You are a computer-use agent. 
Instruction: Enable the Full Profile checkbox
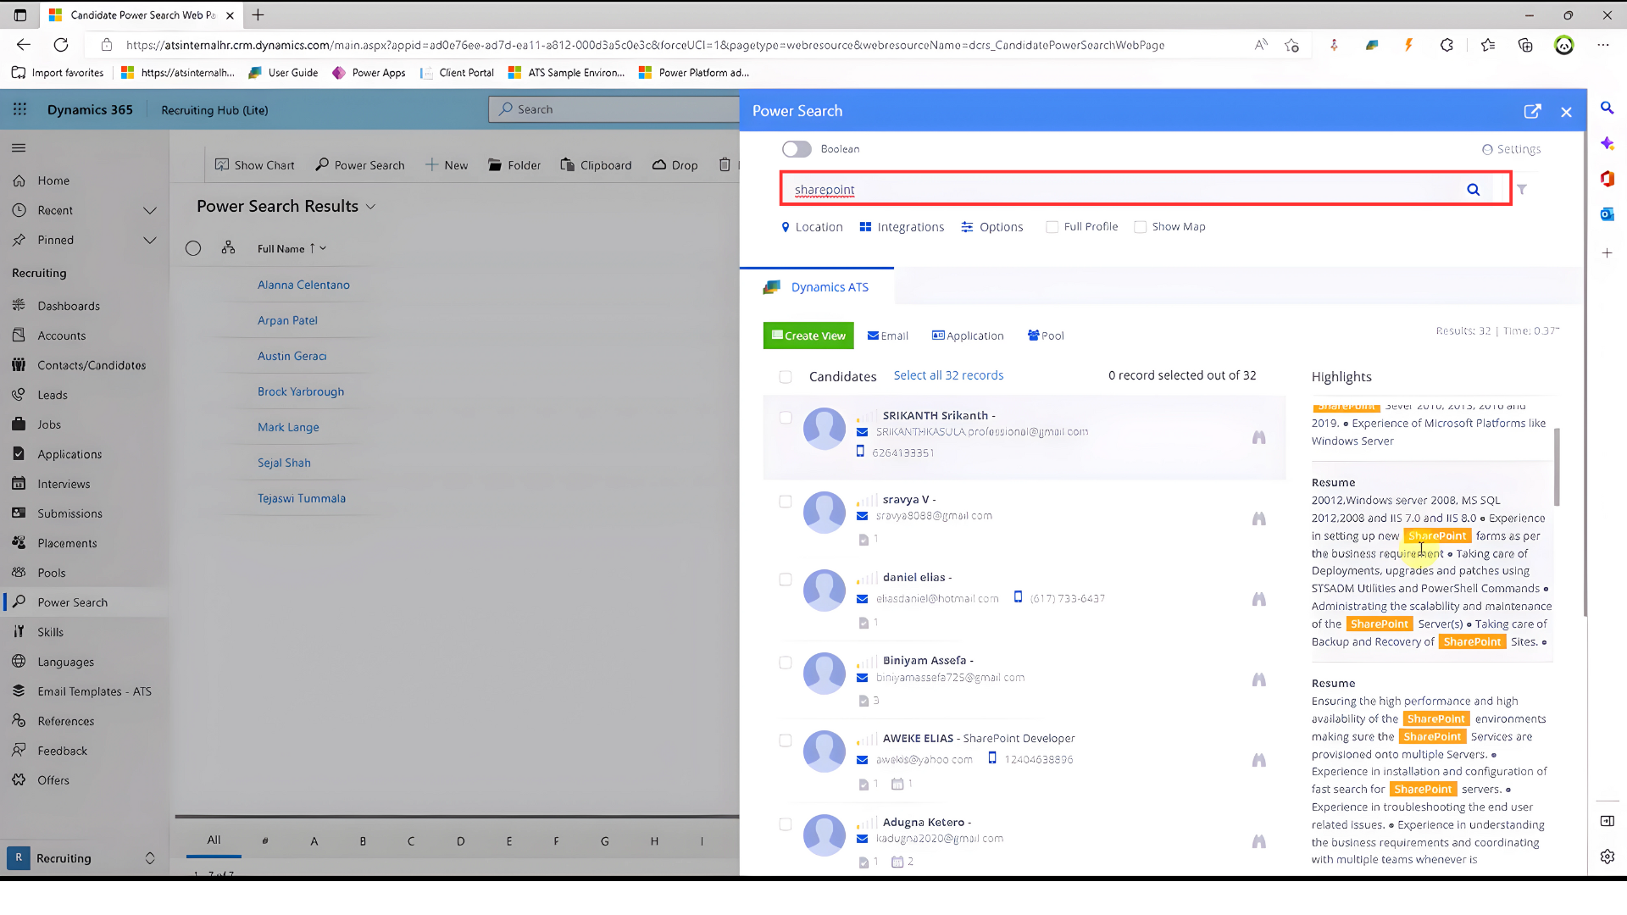tap(1052, 227)
